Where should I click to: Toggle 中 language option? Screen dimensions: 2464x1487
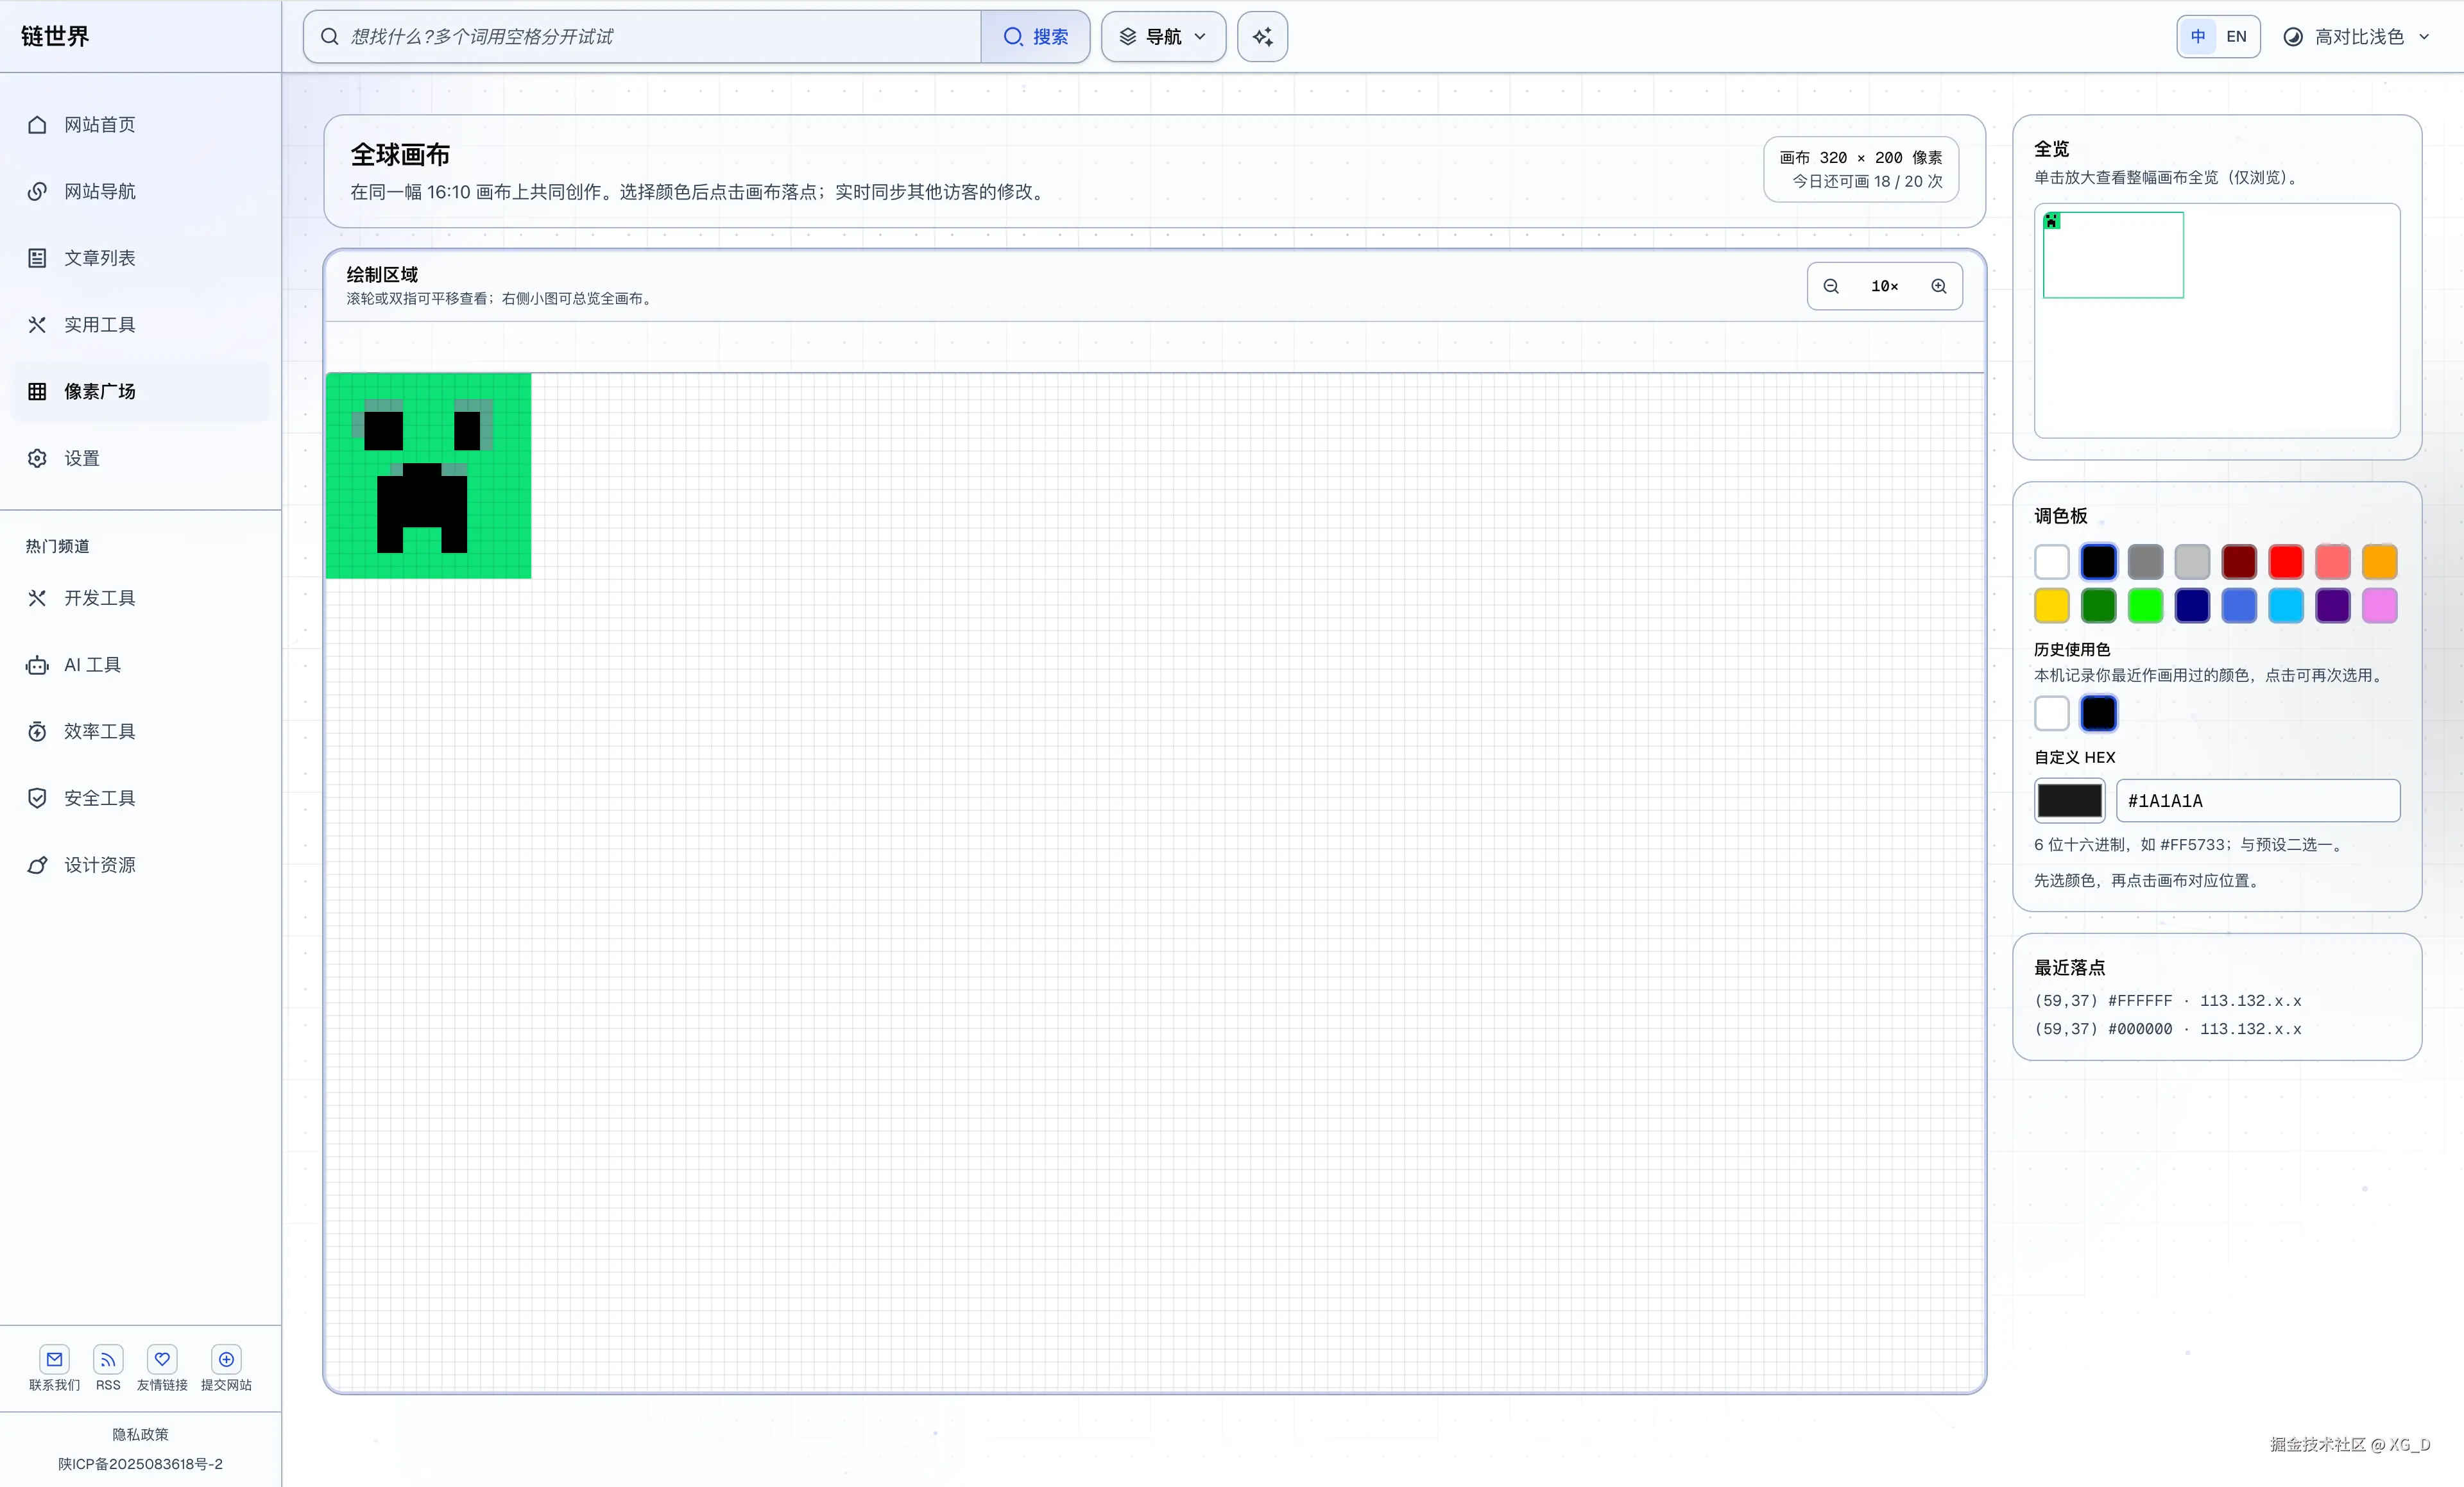2197,36
